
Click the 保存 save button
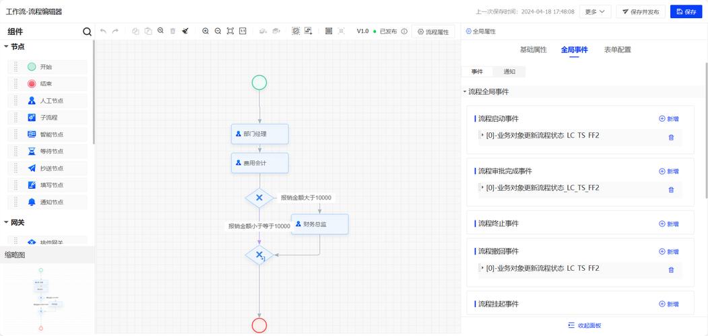click(686, 11)
